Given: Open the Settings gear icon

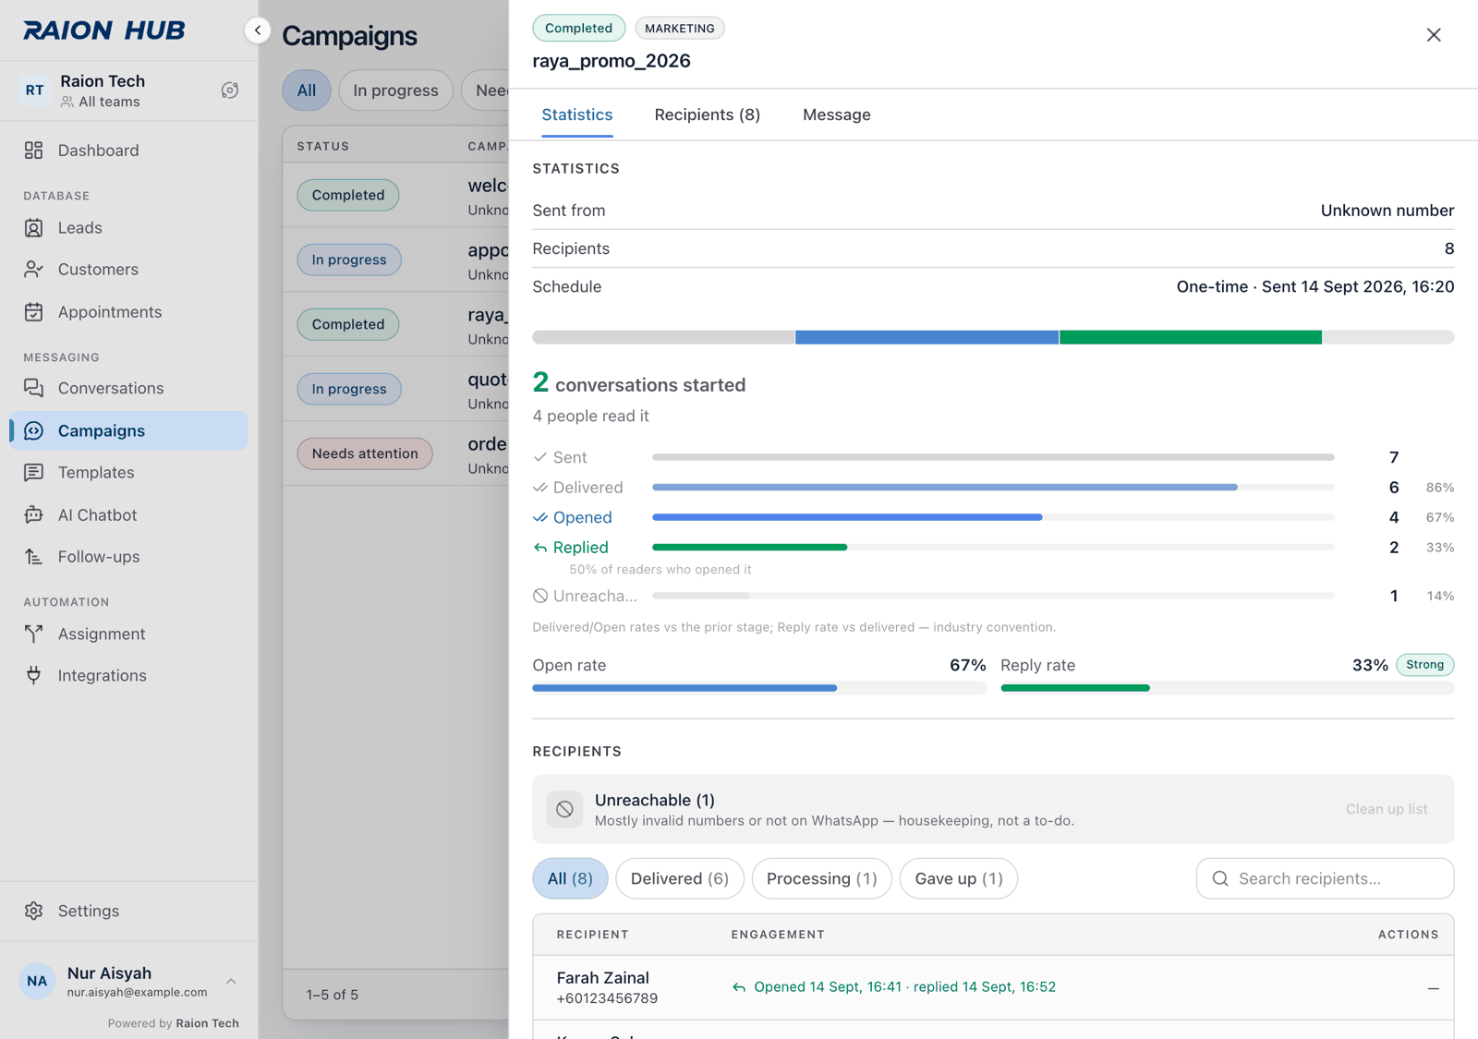Looking at the screenshot, I should click(x=34, y=911).
